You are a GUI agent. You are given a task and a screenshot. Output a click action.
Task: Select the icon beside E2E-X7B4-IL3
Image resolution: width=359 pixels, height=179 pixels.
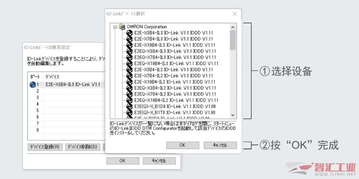[129, 39]
